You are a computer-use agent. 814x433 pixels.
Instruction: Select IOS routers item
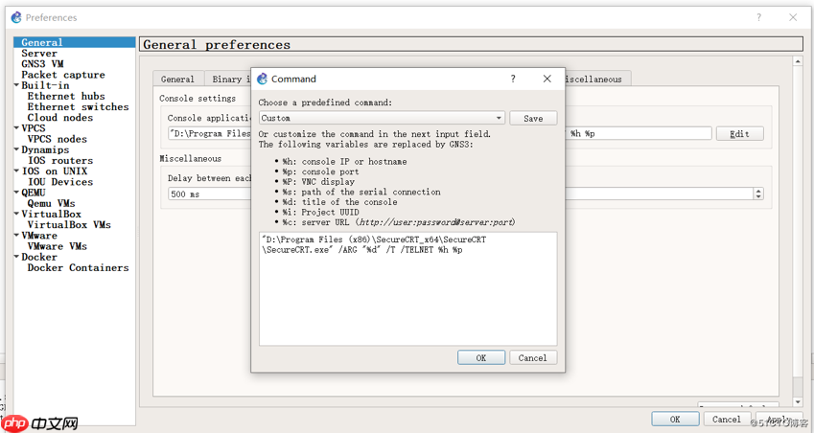pos(60,160)
